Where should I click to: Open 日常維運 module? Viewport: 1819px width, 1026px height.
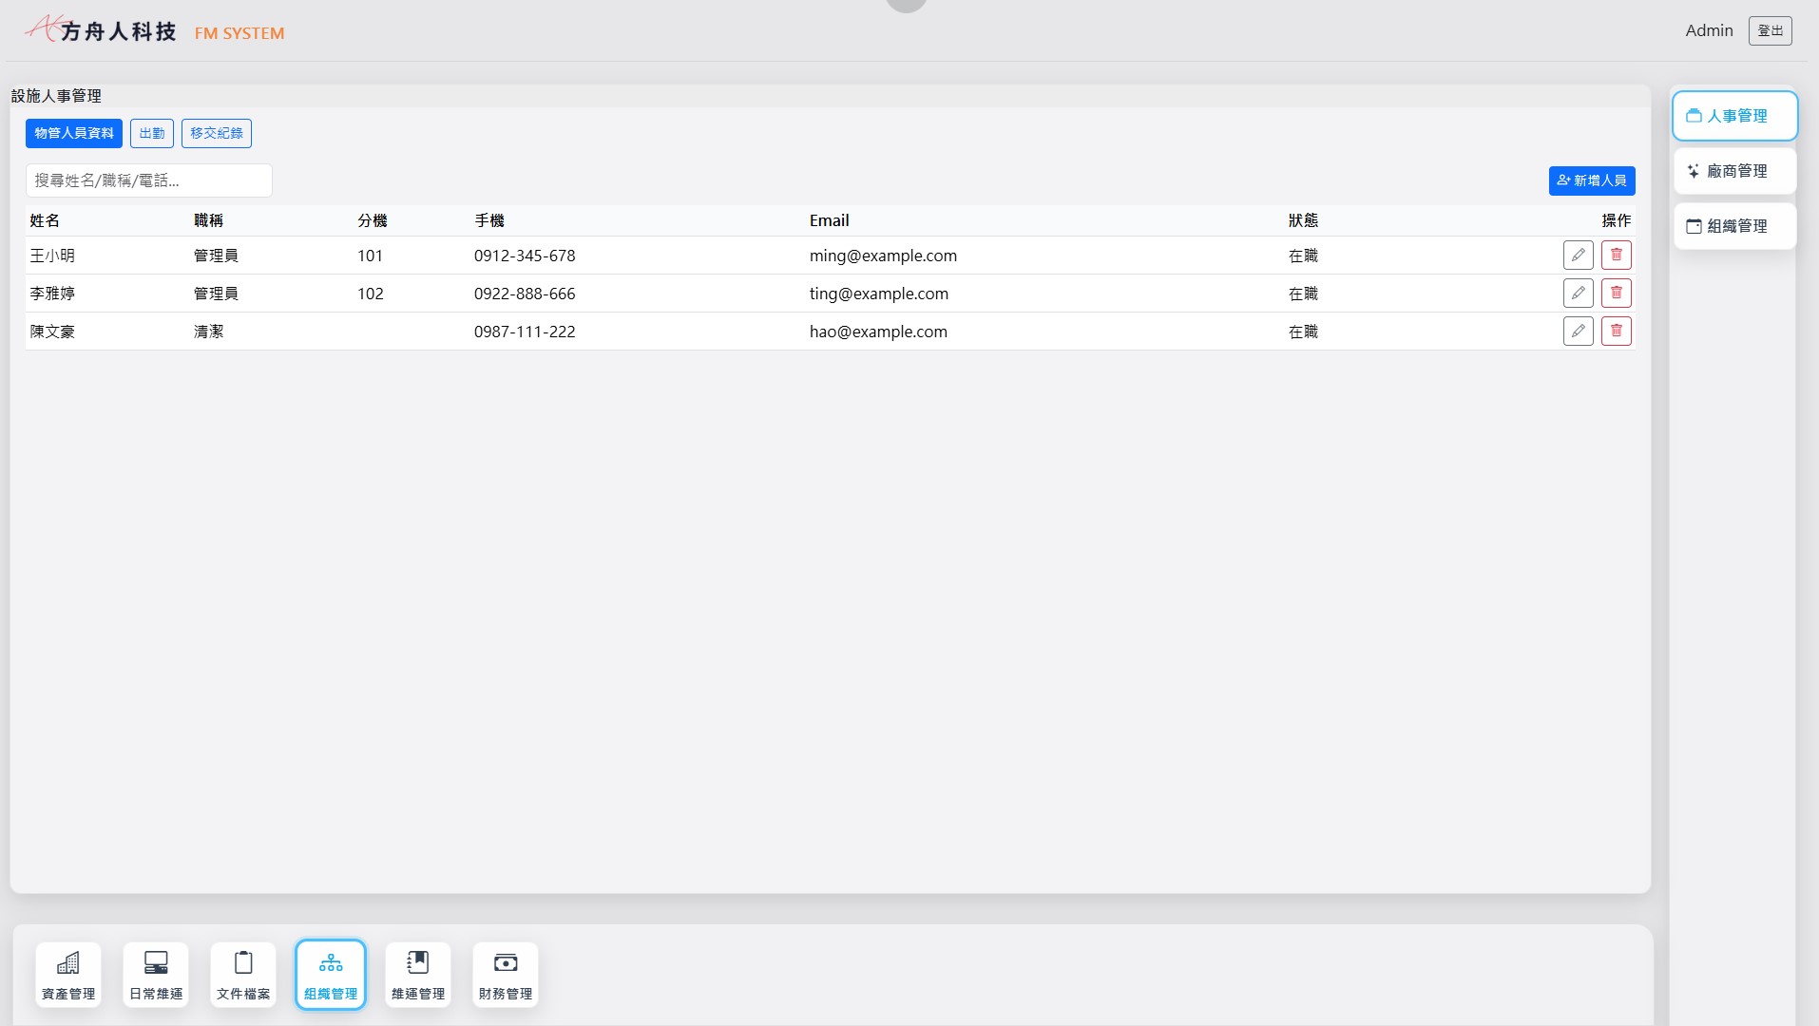point(156,975)
